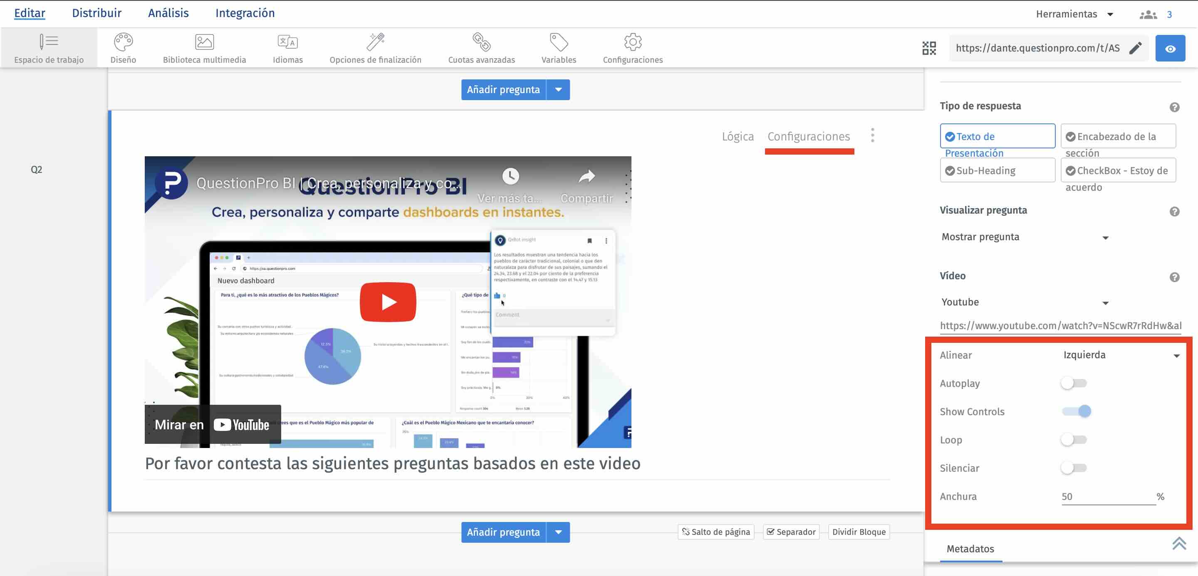Select Encabezado de la sección response type
Image resolution: width=1198 pixels, height=576 pixels.
pyautogui.click(x=1118, y=136)
